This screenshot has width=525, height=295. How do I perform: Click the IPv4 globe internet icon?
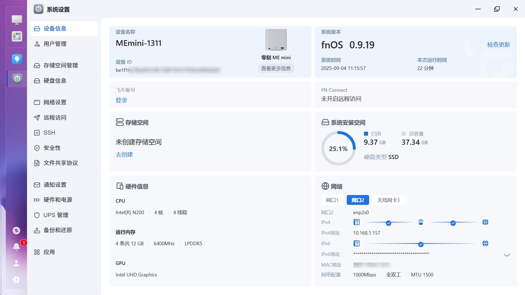[485, 222]
